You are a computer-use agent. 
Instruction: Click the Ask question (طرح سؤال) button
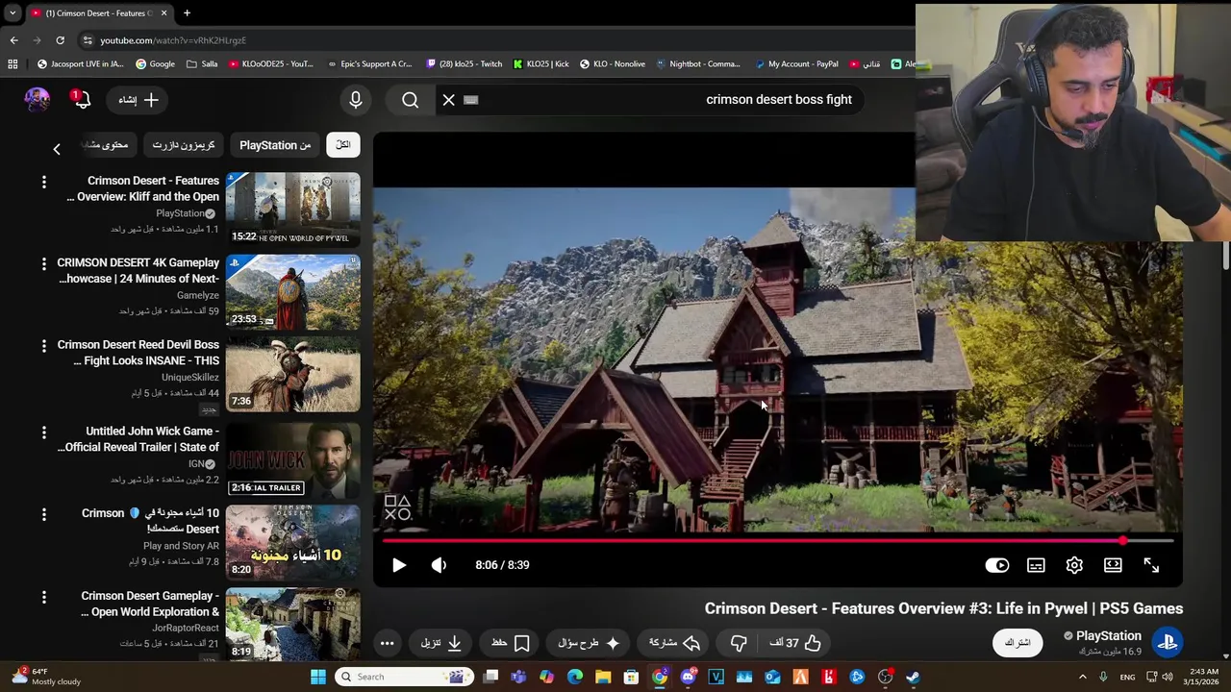[589, 643]
